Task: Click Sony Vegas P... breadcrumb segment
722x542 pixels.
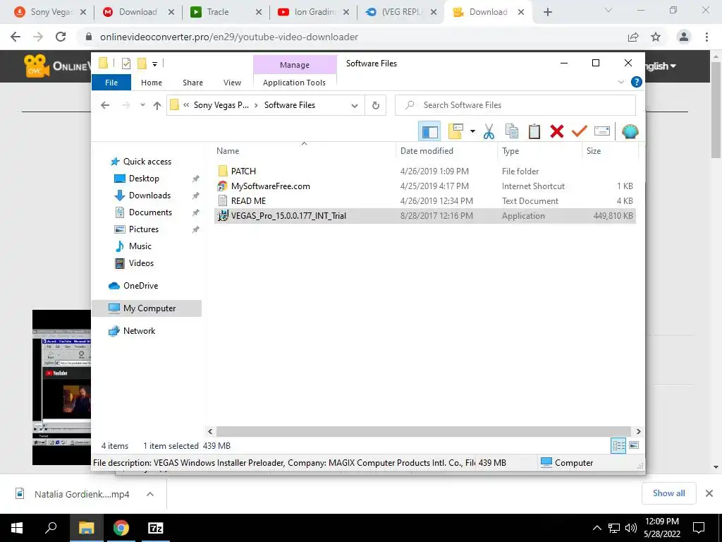Action: pos(221,105)
